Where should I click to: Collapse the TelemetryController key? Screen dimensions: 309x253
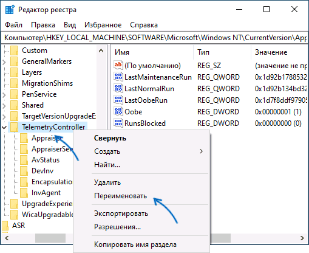pyautogui.click(x=4, y=127)
